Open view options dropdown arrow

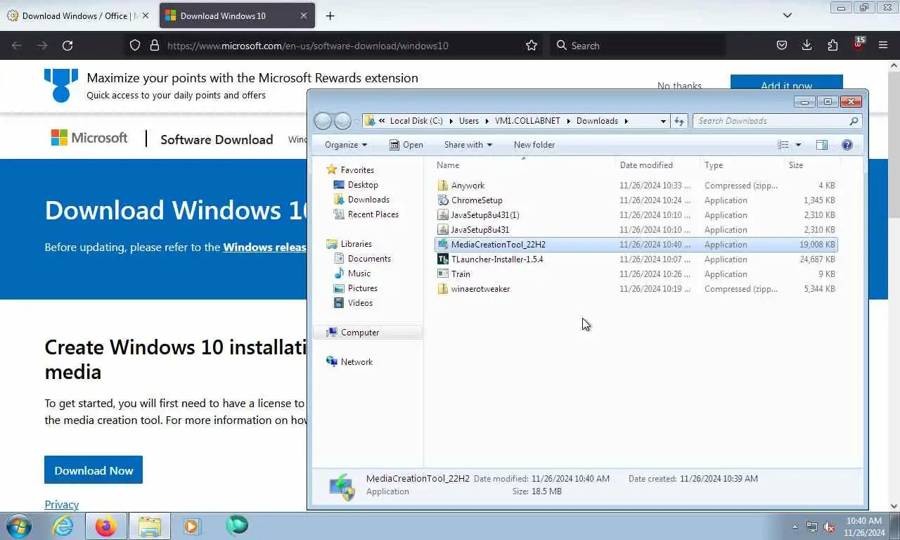(x=798, y=145)
